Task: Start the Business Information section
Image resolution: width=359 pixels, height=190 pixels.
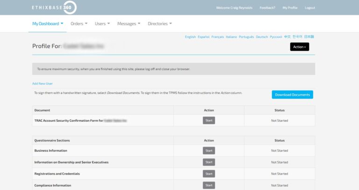Action: point(209,151)
